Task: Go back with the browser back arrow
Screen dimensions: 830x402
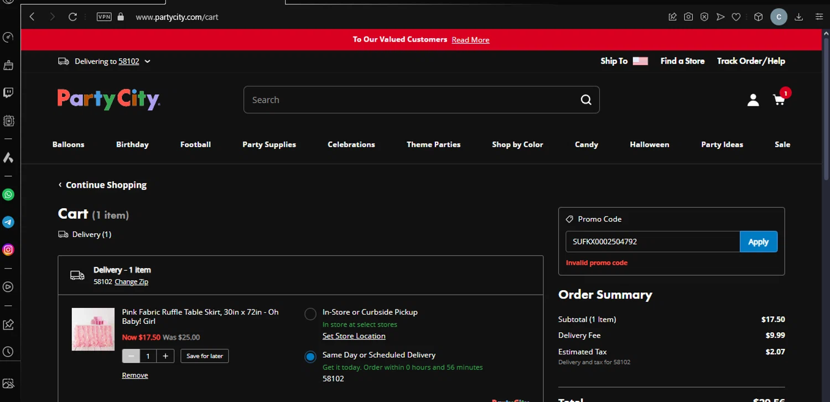Action: [32, 17]
